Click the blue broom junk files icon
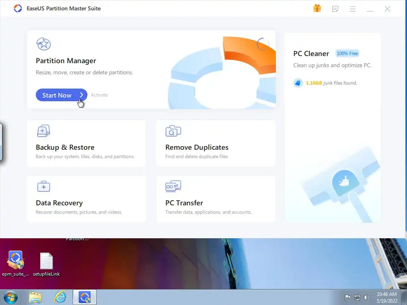This screenshot has width=407, height=305. (x=298, y=83)
